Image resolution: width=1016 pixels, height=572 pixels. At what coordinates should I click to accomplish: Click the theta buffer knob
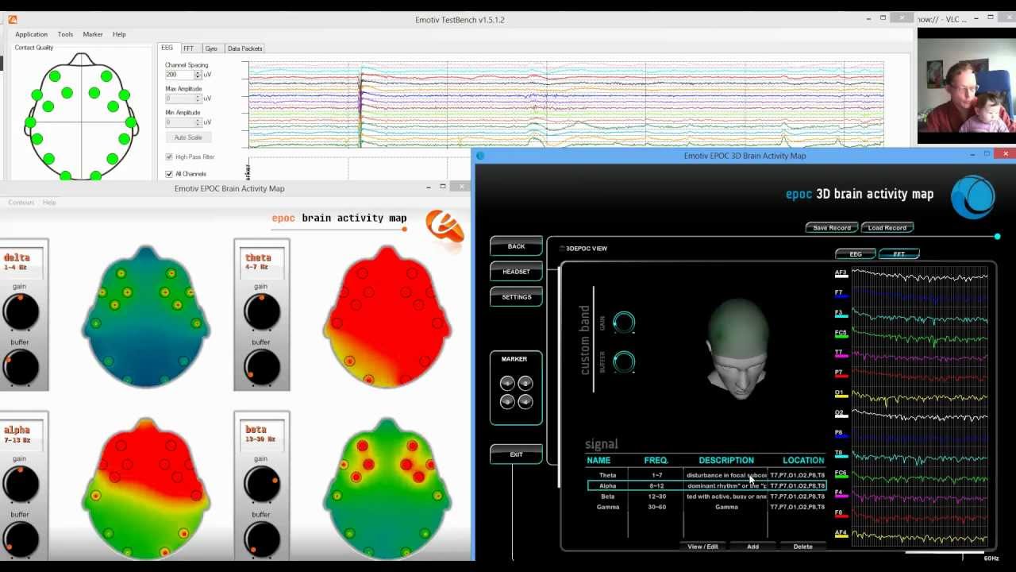coord(262,367)
